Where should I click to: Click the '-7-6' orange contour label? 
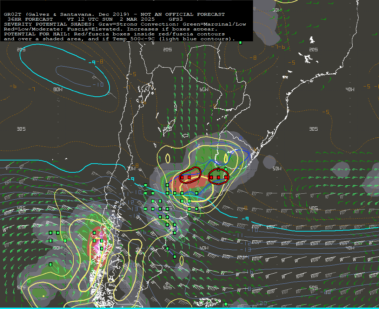click(278, 47)
